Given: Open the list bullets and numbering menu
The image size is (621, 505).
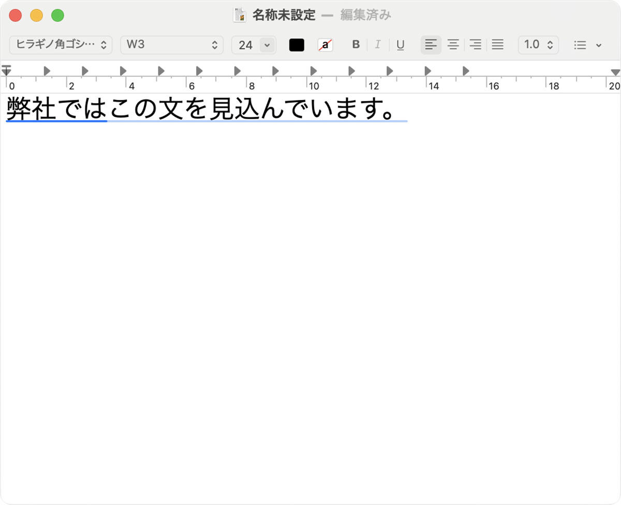Looking at the screenshot, I should click(x=587, y=45).
